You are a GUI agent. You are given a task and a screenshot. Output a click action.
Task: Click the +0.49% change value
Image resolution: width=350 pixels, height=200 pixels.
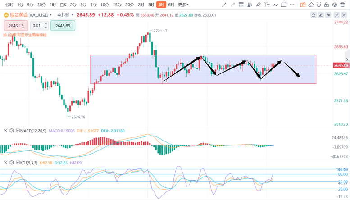(125, 15)
